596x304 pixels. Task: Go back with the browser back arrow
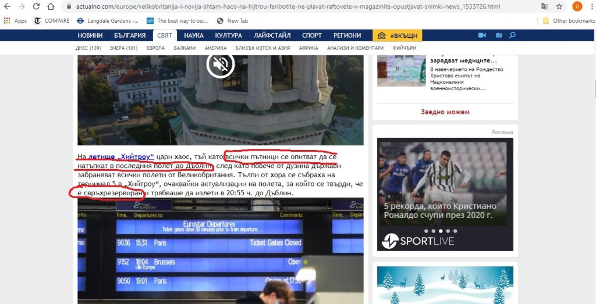7,6
